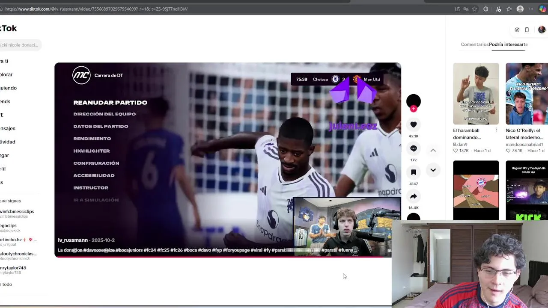Viewport: 548px width, 308px height.
Task: Open Copilot icon in browser toolbar
Action: point(542,9)
